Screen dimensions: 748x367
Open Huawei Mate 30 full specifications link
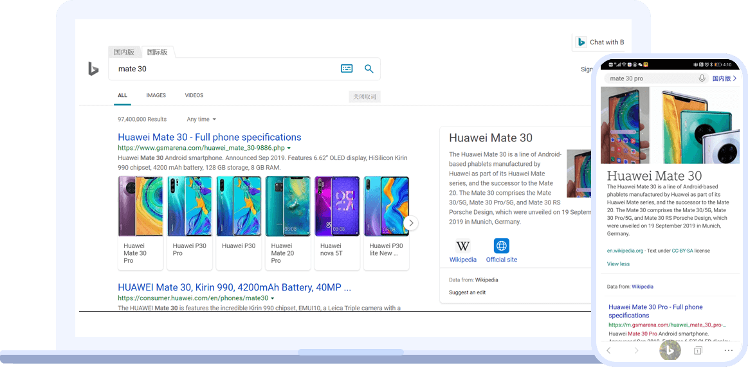tap(209, 137)
